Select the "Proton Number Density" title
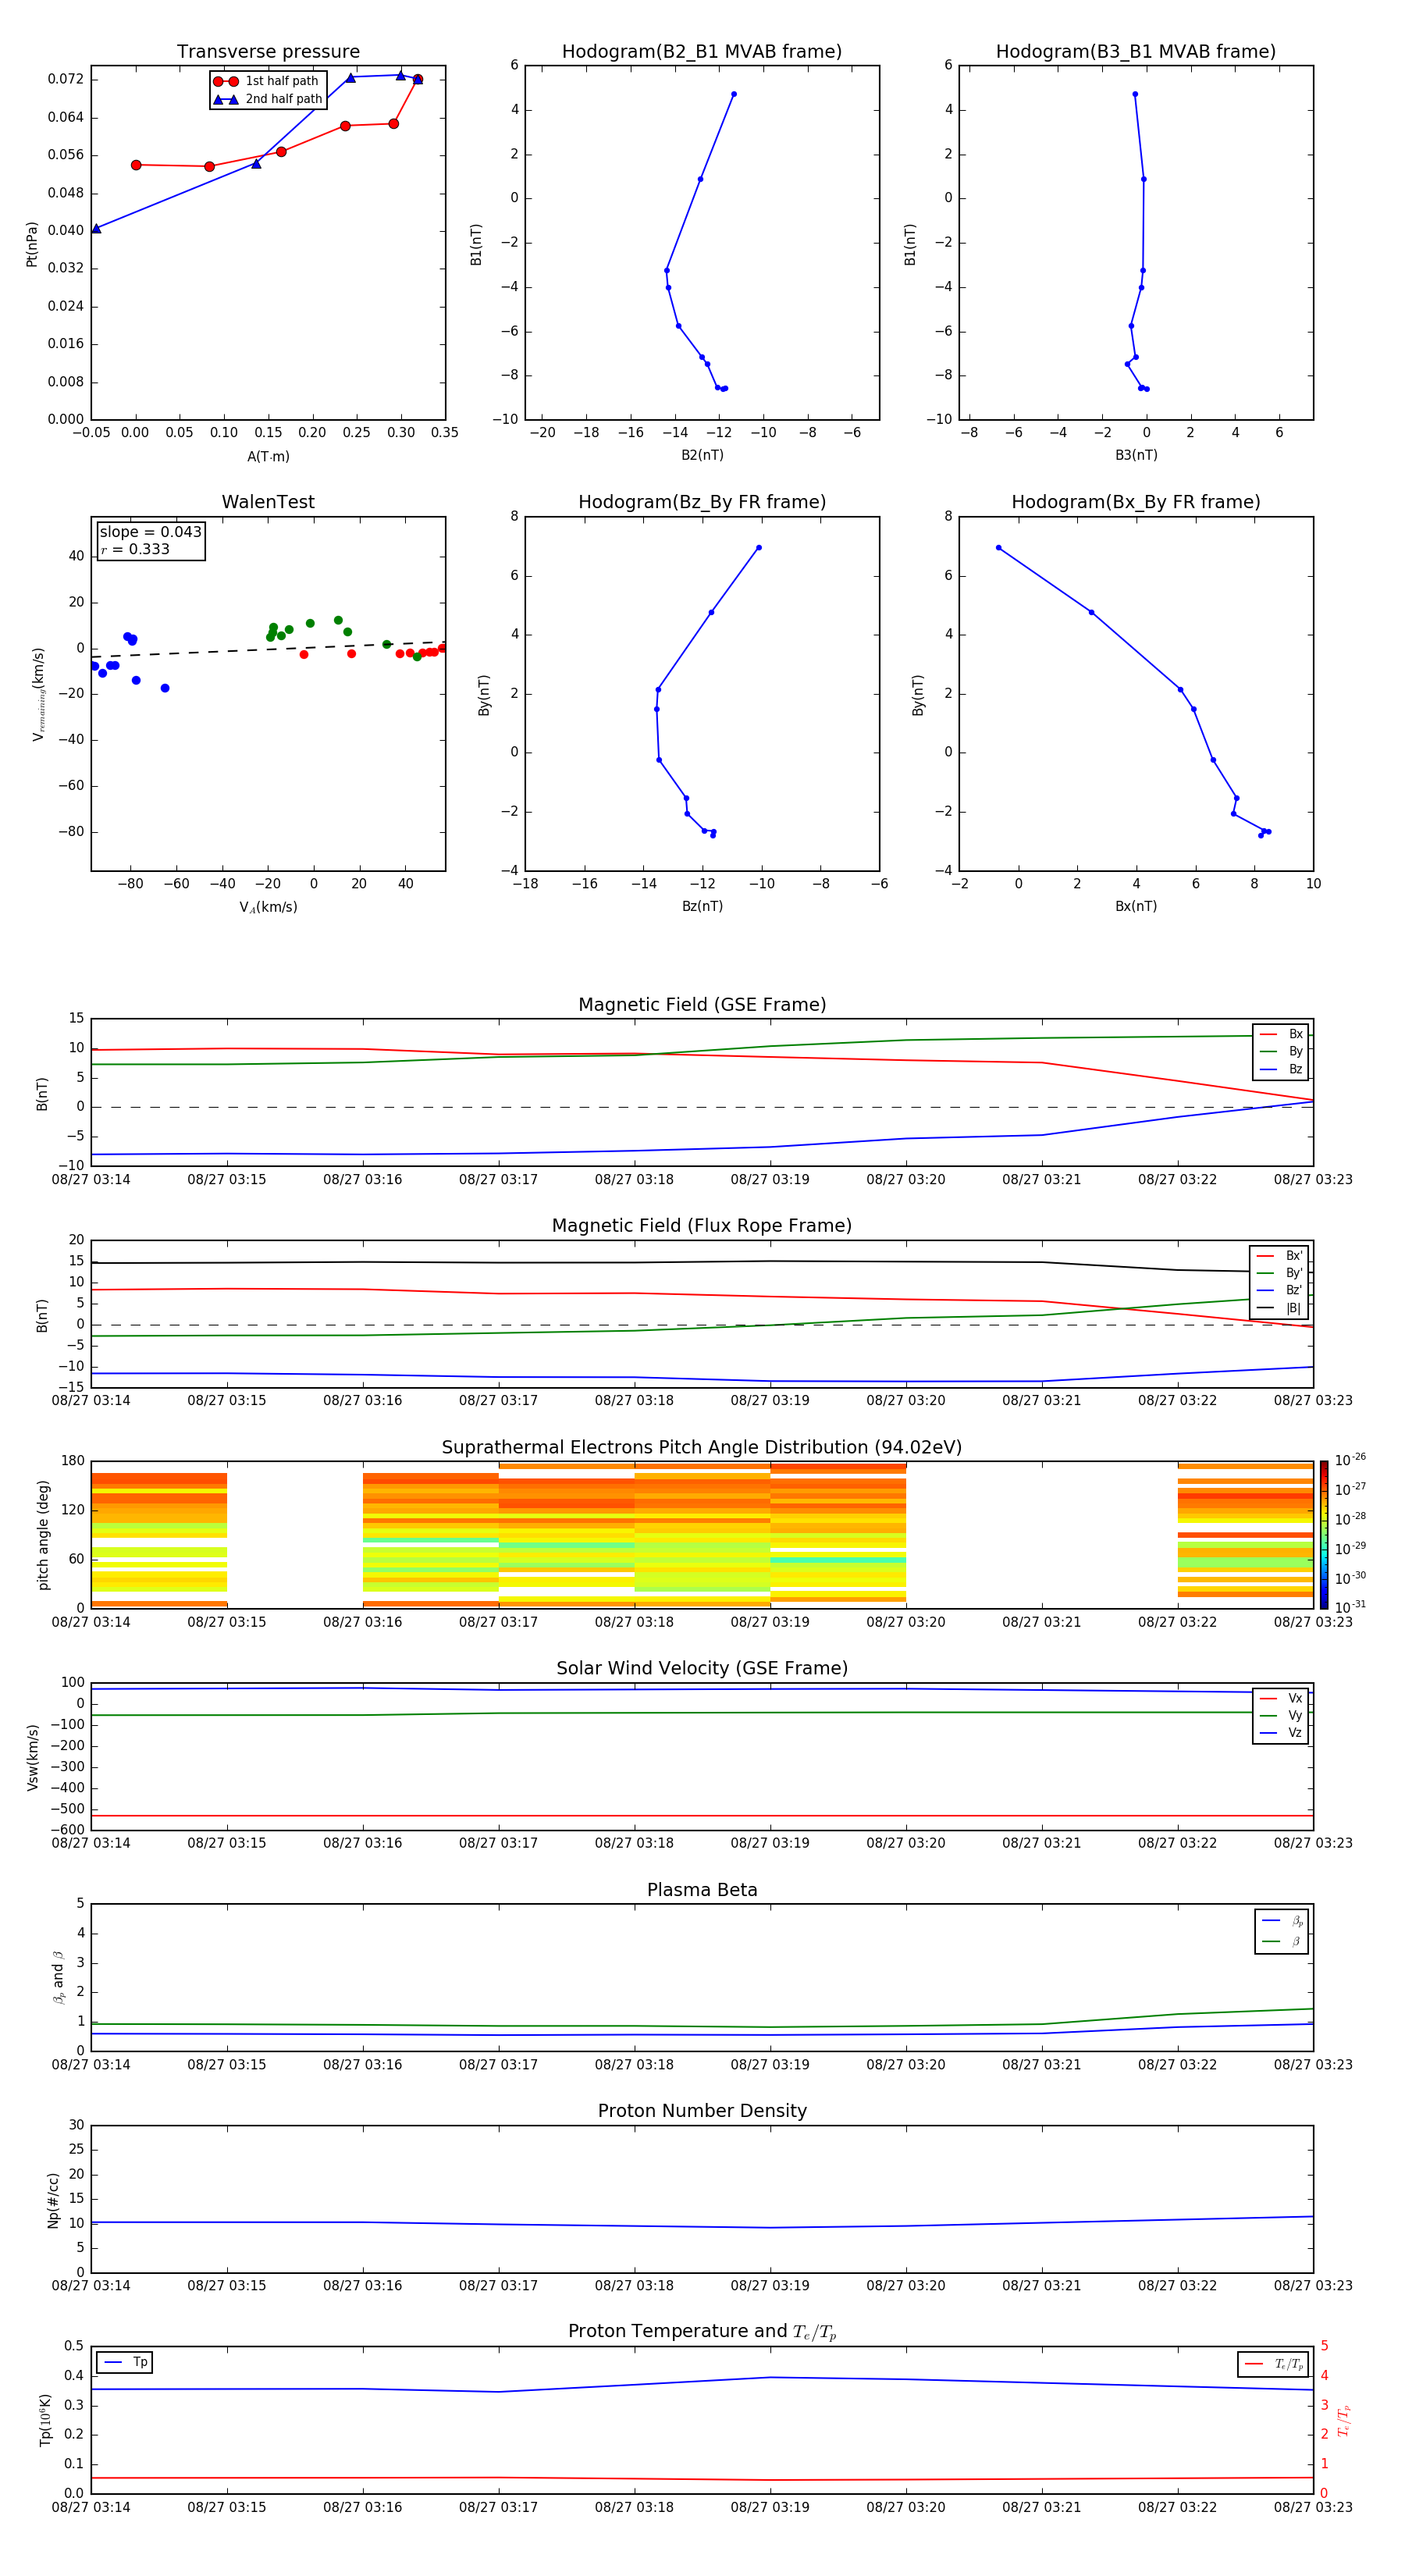 coord(702,2111)
